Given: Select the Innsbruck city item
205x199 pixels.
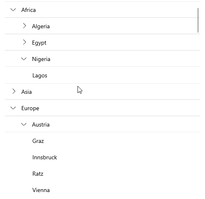Looking at the screenshot, I should point(45,157).
